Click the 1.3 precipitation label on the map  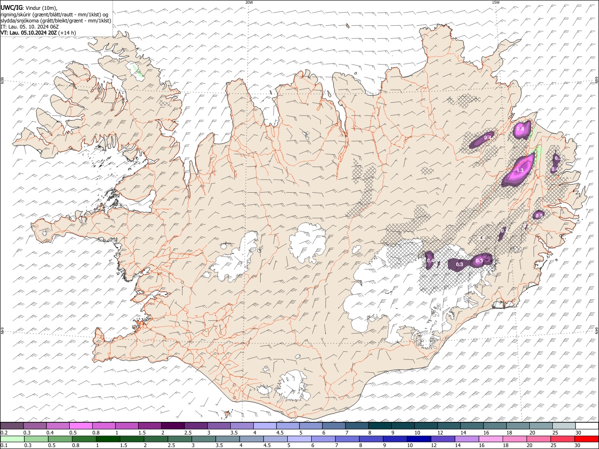[x=520, y=171]
